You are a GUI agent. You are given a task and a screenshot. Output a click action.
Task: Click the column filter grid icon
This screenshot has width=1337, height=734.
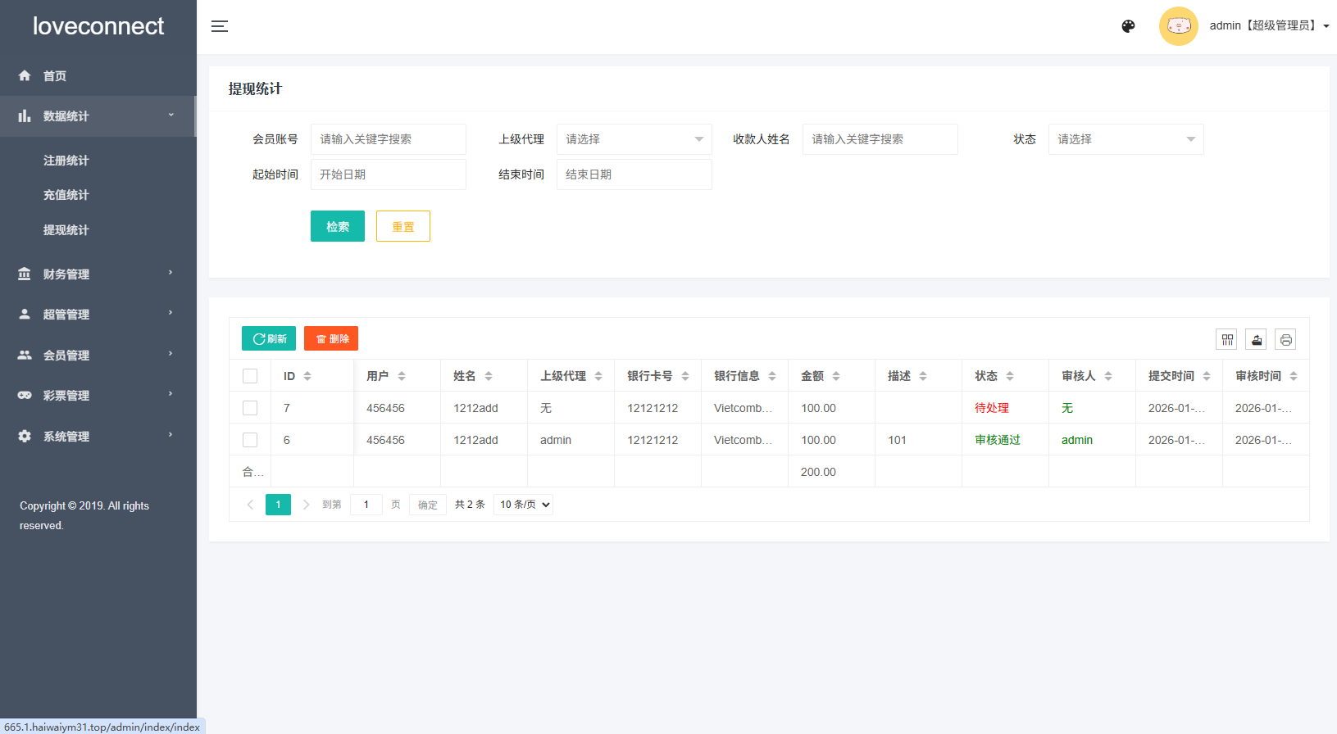(x=1226, y=339)
